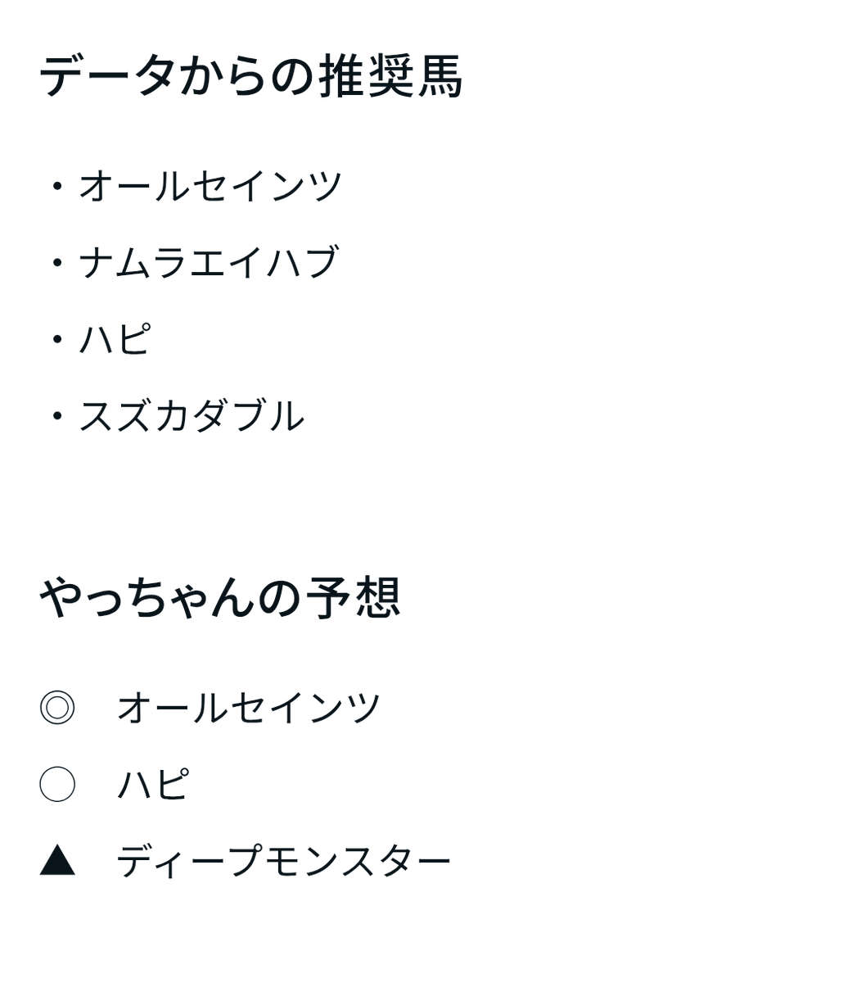
Task: Click the single circle ○ mark beside ハピ
Action: (x=57, y=784)
